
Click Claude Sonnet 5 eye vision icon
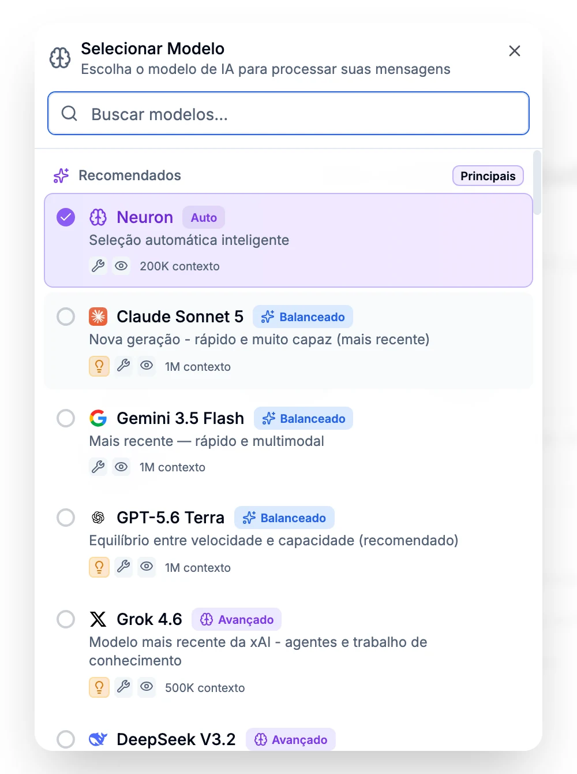pos(147,365)
